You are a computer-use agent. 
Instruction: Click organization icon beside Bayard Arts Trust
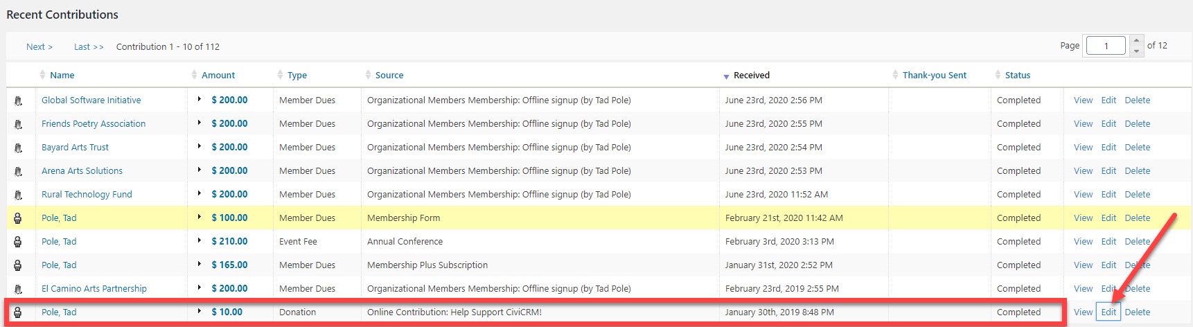[x=18, y=148]
